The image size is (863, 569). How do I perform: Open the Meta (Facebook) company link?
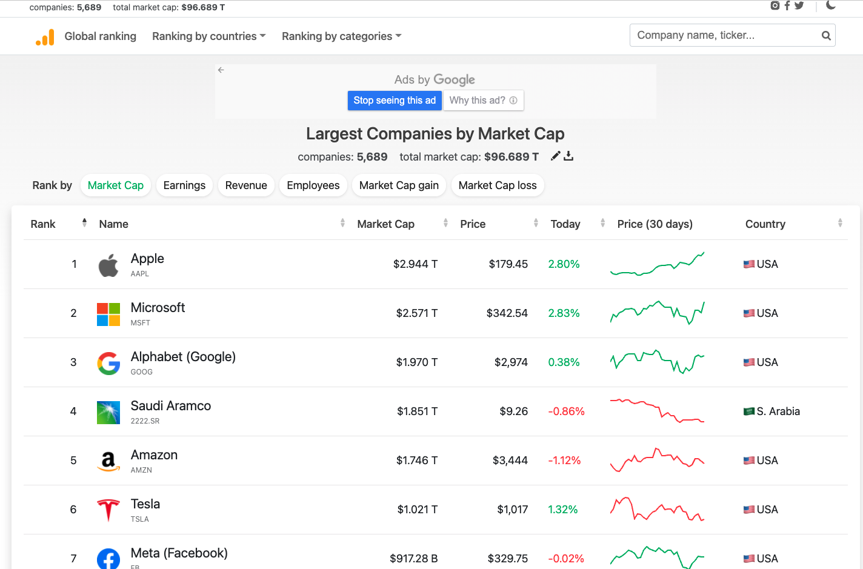[x=179, y=553]
